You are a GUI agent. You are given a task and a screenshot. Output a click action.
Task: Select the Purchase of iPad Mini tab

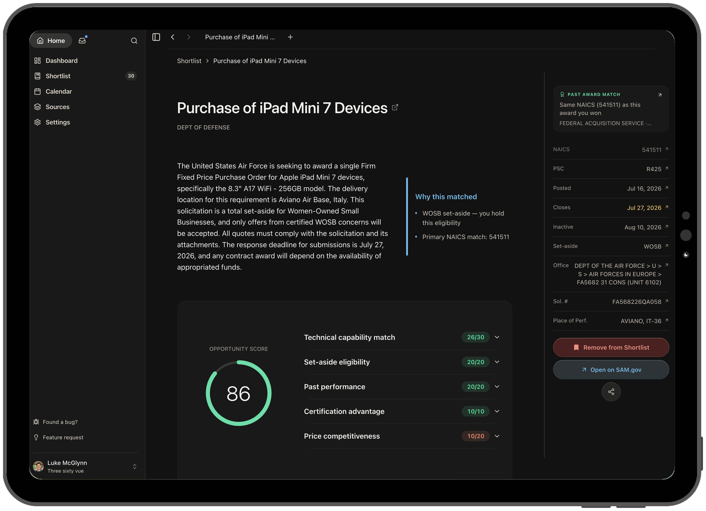pyautogui.click(x=240, y=37)
